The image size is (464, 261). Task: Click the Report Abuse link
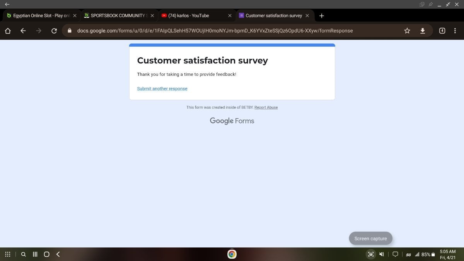(266, 107)
